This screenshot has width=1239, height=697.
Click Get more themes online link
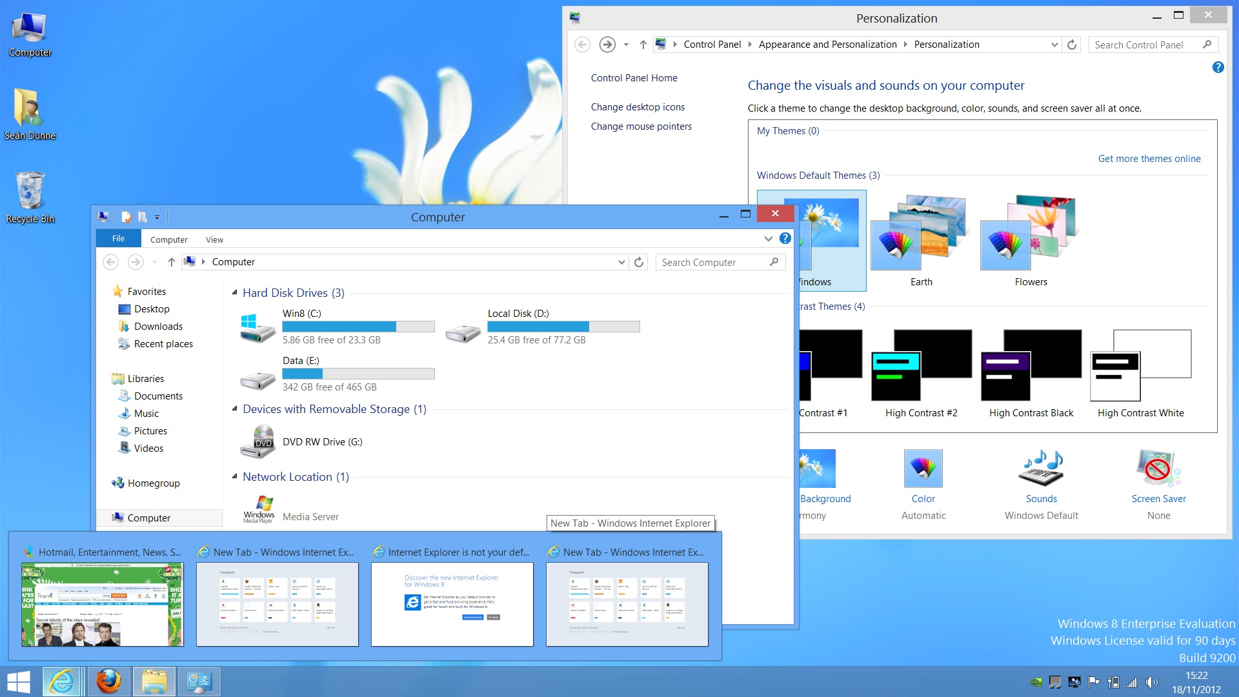(1149, 159)
